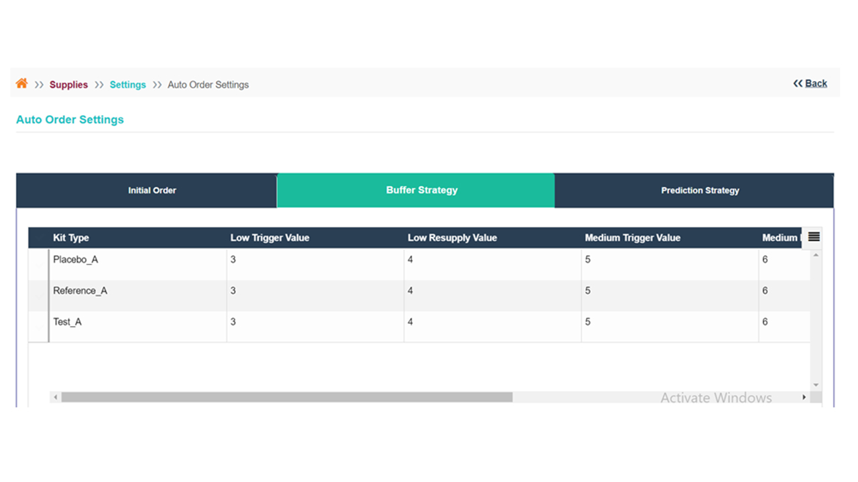Open the Supplies breadcrumb link
Image resolution: width=858 pixels, height=482 pixels.
tap(68, 85)
